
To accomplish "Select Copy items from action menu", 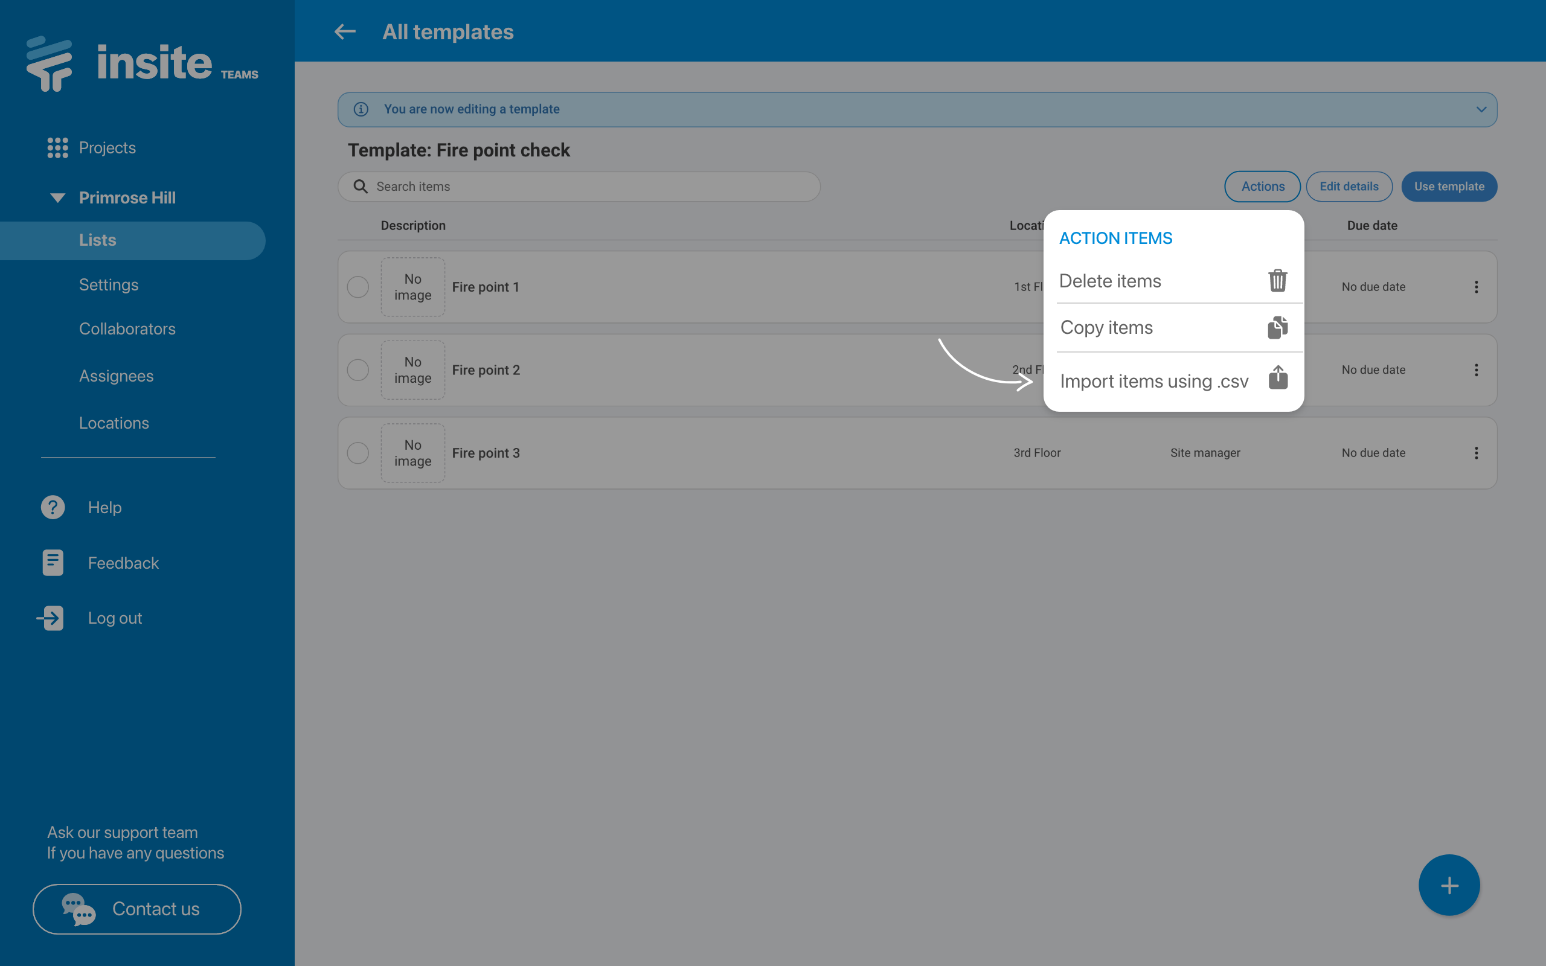I will click(1106, 328).
